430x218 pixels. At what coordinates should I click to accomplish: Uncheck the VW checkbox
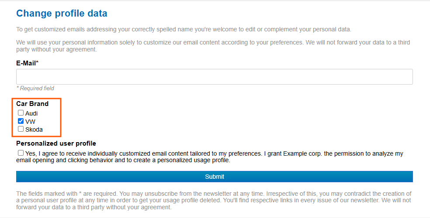[21, 121]
